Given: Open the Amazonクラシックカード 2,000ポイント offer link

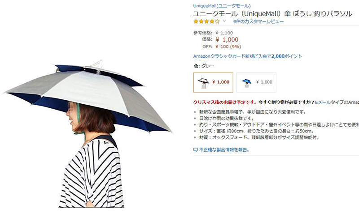Looking at the screenshot, I should click(248, 56).
